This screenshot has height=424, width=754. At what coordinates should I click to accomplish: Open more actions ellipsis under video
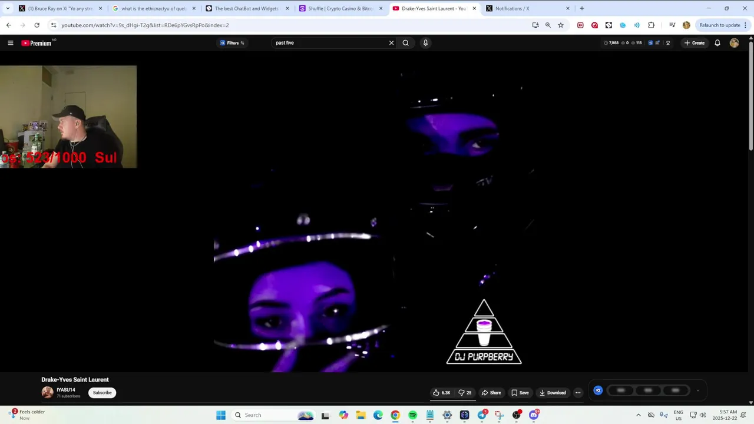click(x=578, y=393)
